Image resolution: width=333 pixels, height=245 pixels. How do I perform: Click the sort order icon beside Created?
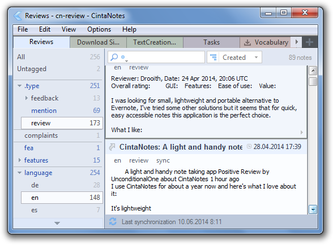pos(213,57)
